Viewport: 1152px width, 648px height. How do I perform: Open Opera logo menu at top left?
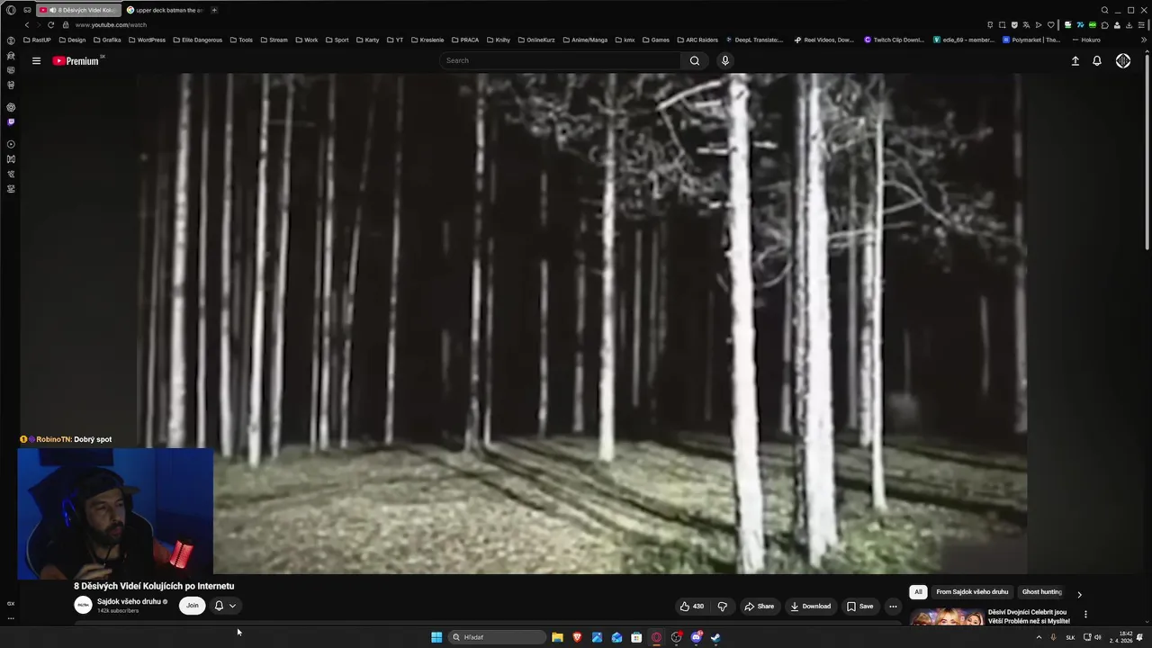11,10
